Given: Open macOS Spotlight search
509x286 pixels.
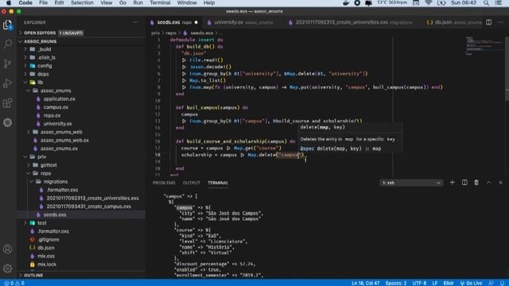Looking at the screenshot, I should point(486,3).
